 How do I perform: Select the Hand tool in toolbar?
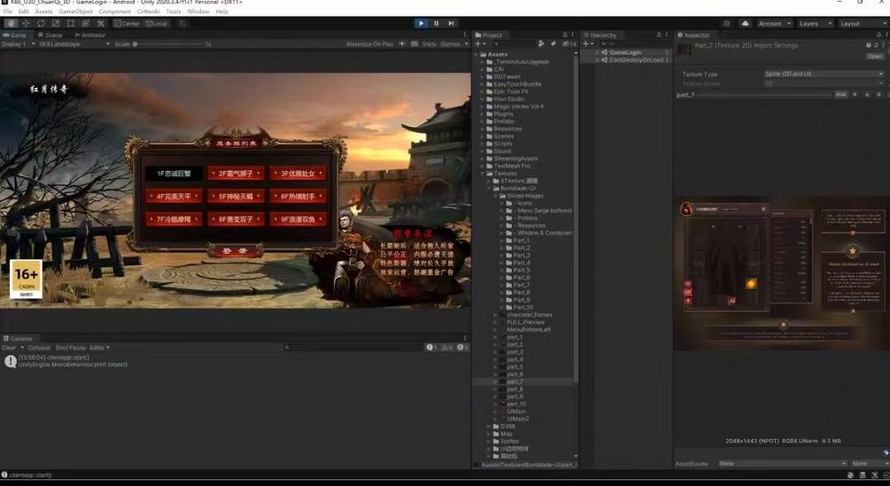click(x=11, y=23)
